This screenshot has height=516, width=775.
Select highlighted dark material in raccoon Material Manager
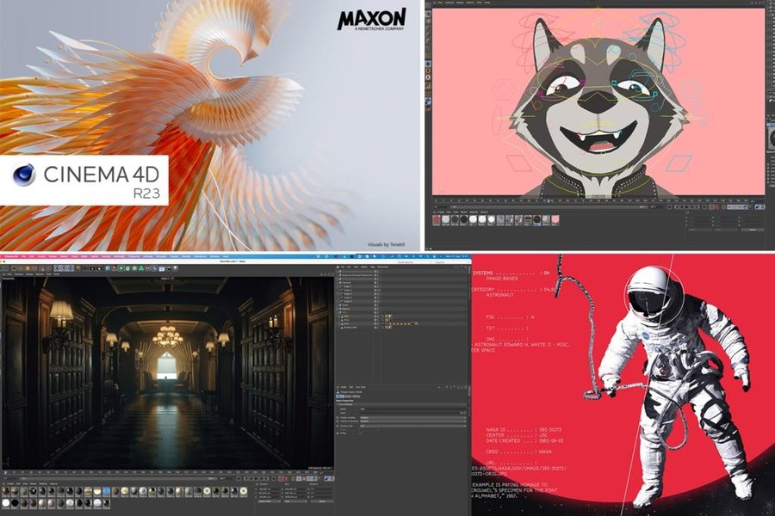536,220
